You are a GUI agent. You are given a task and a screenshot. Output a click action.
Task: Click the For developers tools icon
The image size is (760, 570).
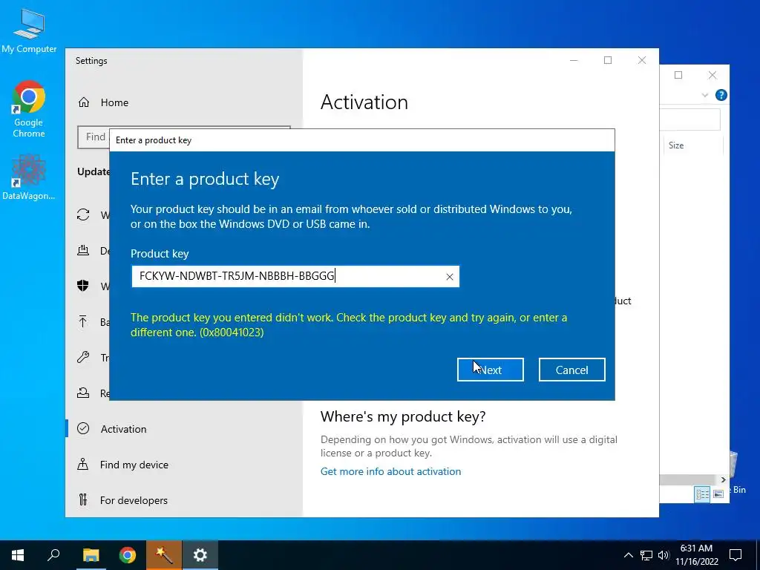[83, 499]
